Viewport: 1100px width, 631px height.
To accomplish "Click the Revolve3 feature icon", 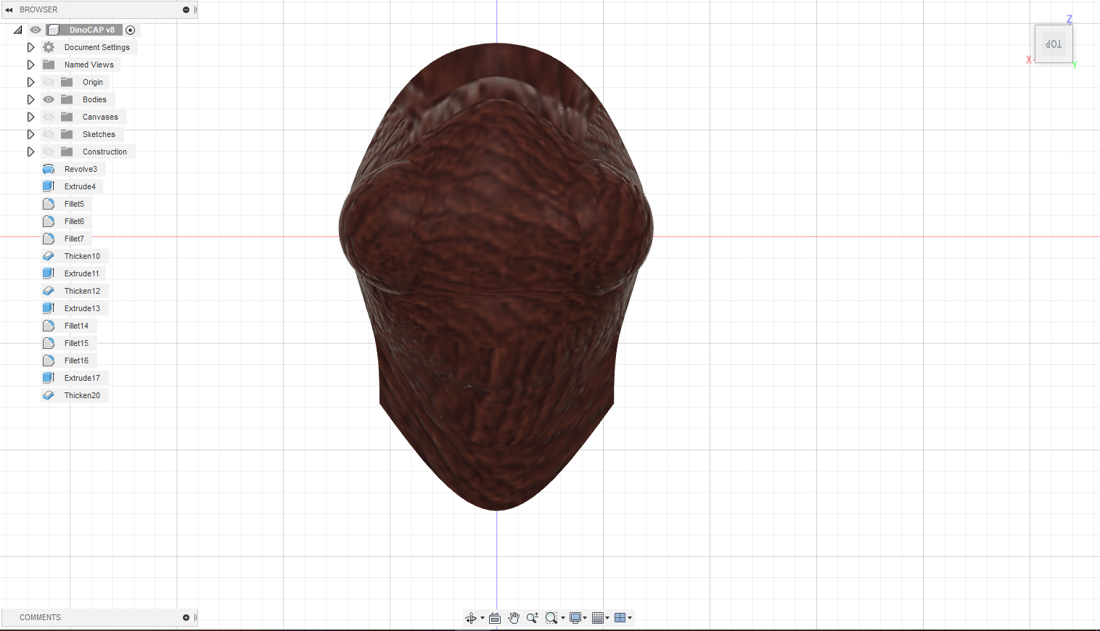I will [x=49, y=169].
